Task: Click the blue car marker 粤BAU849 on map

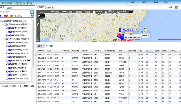Action: (120, 30)
